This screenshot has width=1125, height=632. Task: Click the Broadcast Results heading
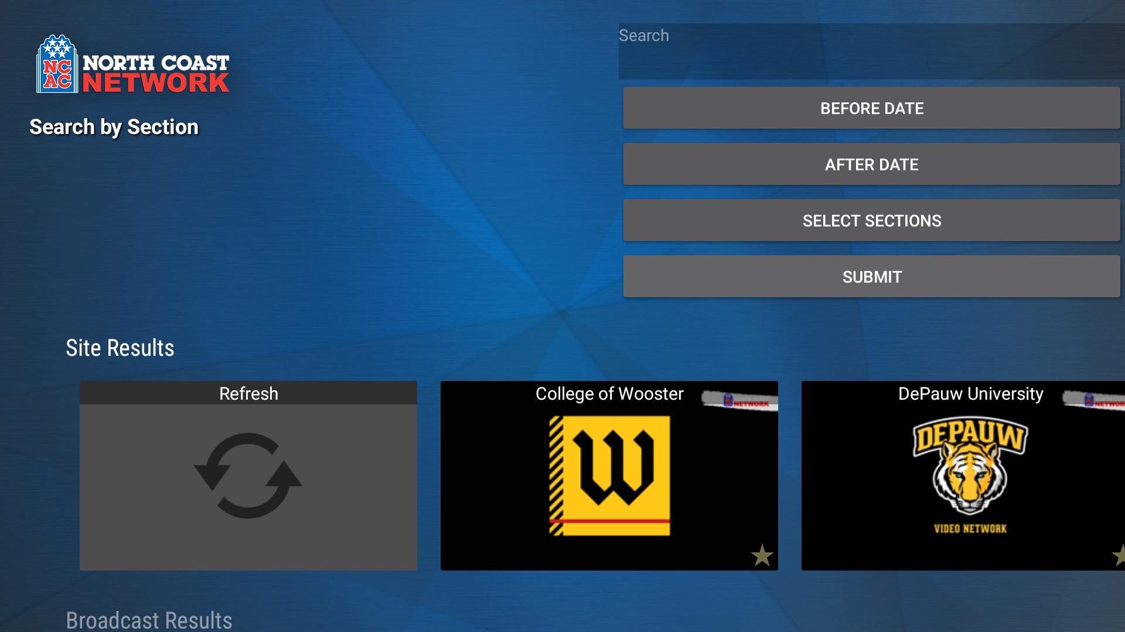coord(149,620)
